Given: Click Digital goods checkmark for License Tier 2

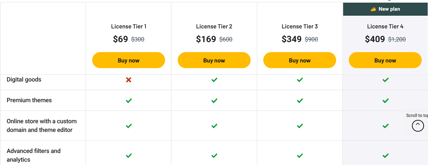Looking at the screenshot, I should click(214, 80).
